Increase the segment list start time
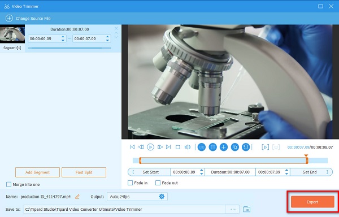 tap(63, 37)
